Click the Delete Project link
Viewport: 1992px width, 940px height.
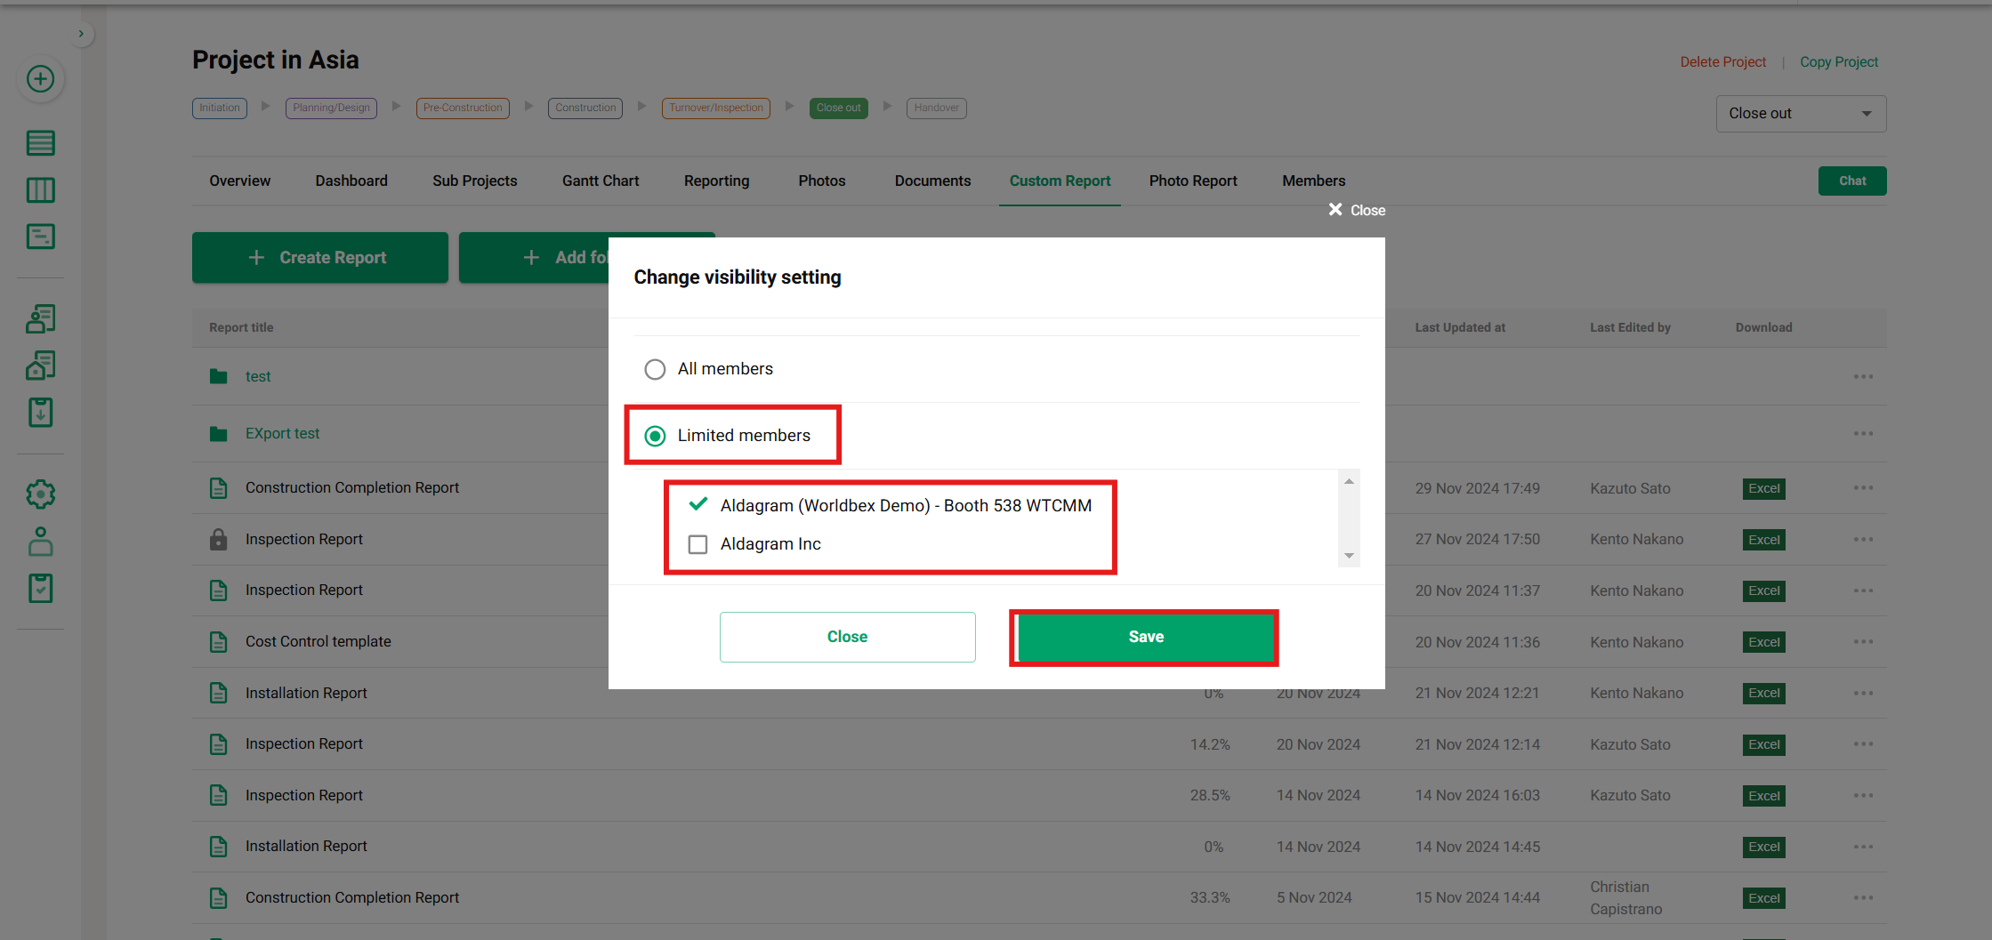coord(1722,62)
